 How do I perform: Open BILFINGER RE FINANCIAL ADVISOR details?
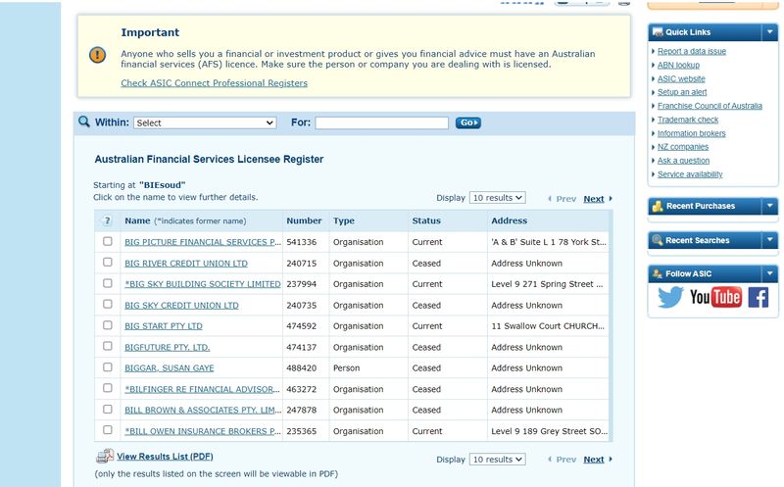202,389
